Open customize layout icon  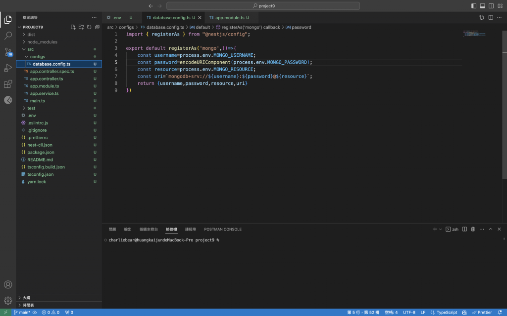tap(500, 6)
